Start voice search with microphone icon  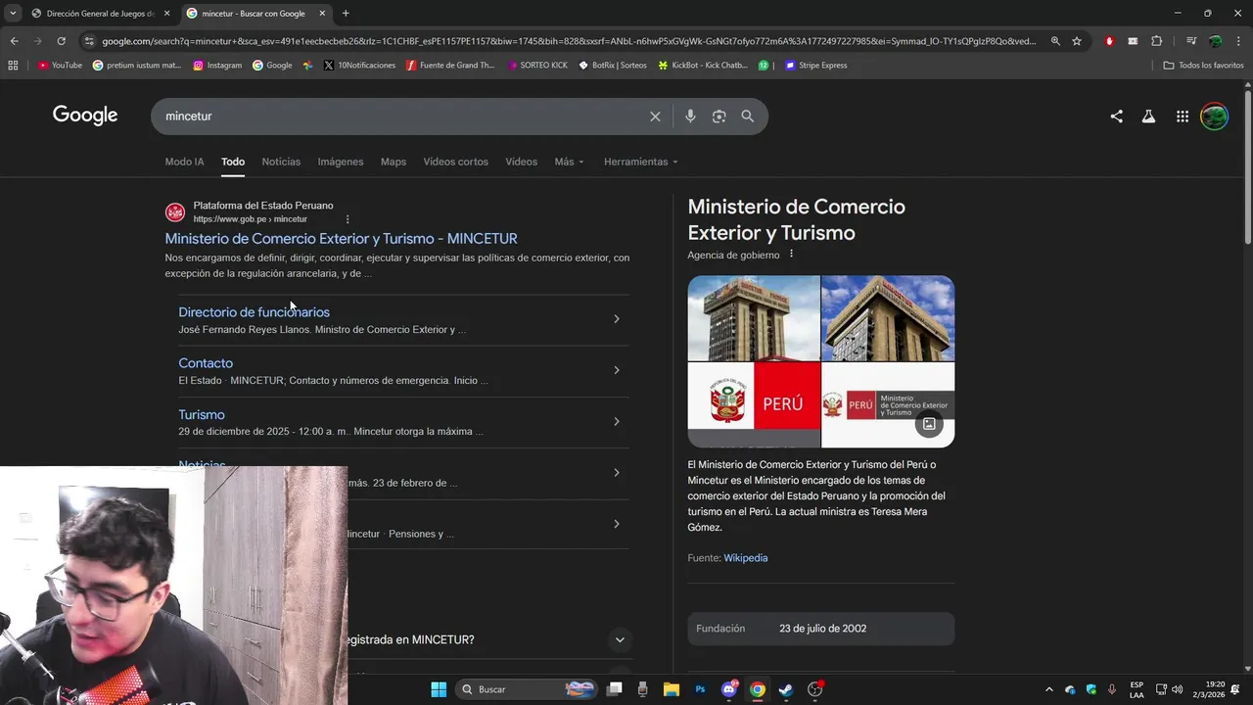tap(690, 117)
